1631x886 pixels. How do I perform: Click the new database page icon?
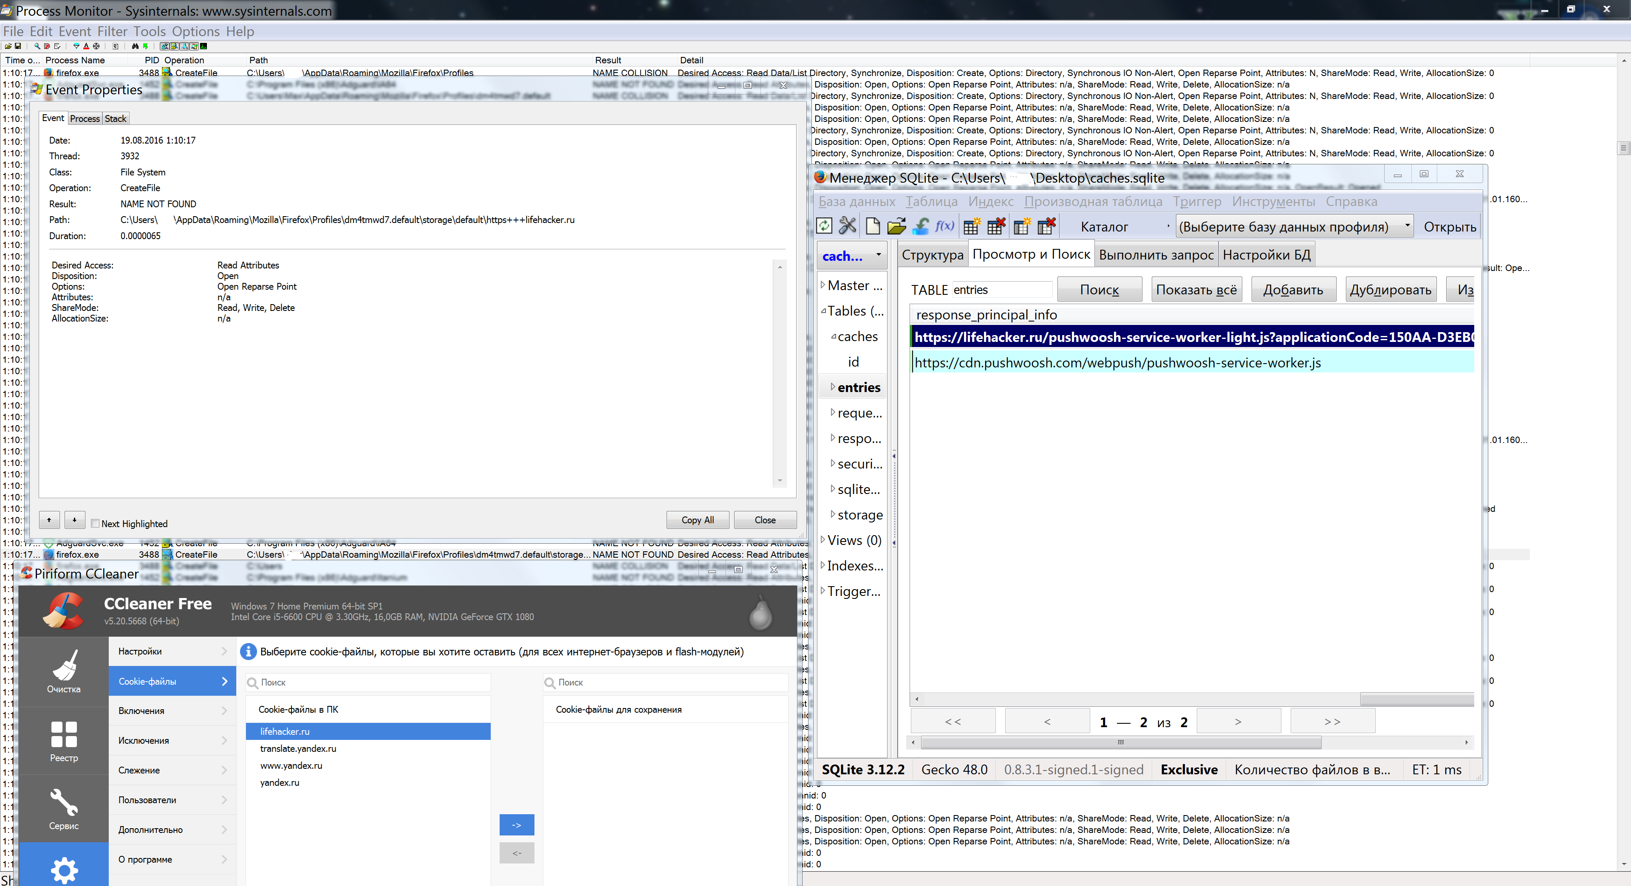873,226
